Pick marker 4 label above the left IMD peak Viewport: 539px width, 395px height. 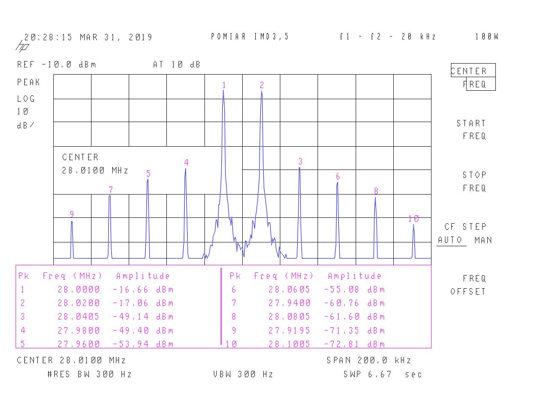(186, 162)
